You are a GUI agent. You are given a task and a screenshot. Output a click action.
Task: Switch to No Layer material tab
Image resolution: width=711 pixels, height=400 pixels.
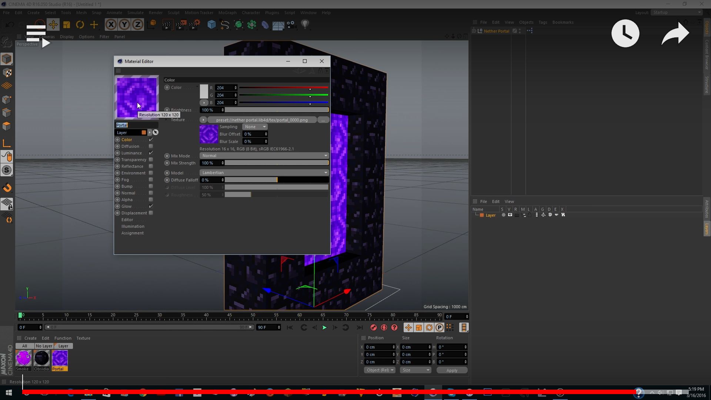coord(44,346)
